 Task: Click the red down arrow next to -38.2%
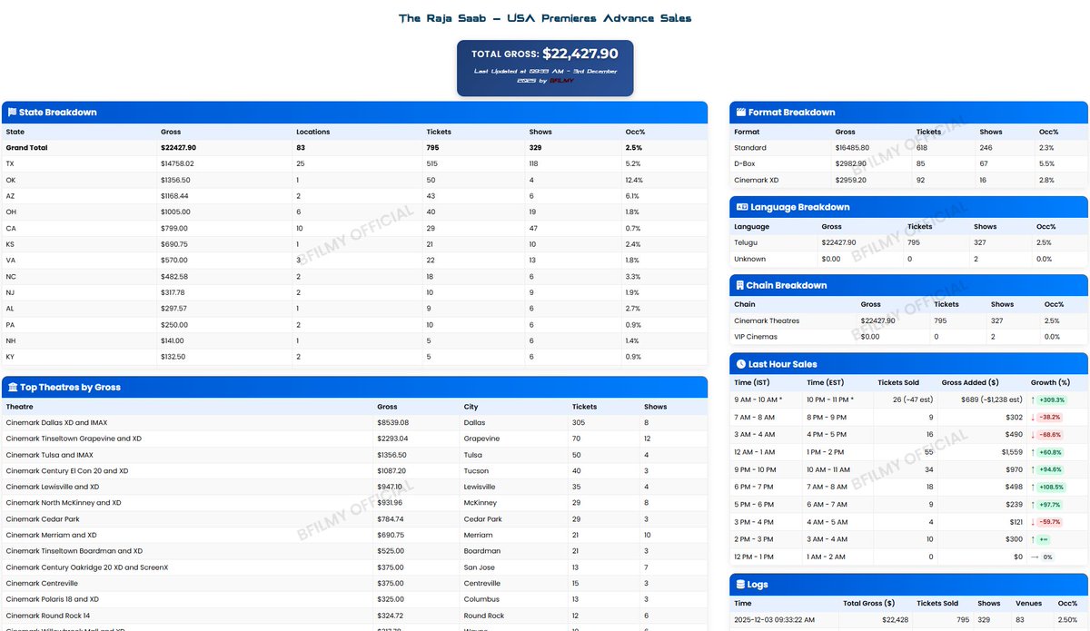(x=1034, y=417)
